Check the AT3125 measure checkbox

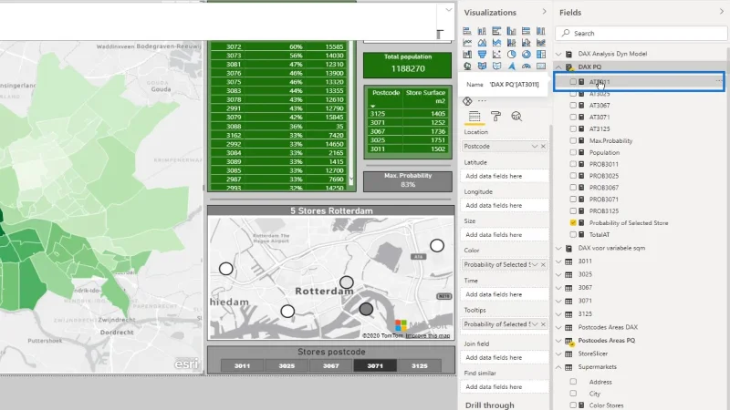coord(573,128)
